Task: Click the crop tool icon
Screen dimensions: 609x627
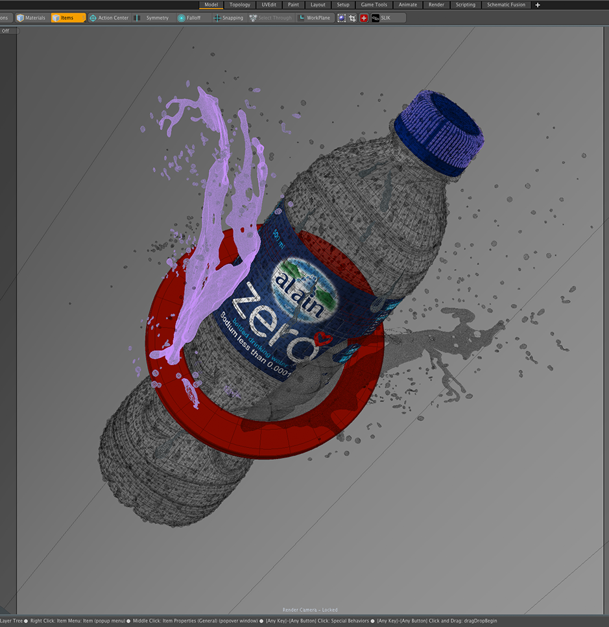Action: pyautogui.click(x=352, y=18)
